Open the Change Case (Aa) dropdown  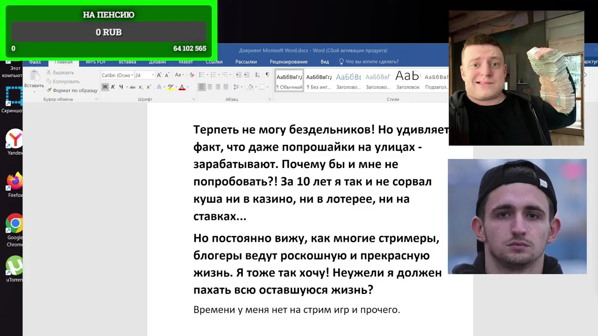tap(179, 75)
